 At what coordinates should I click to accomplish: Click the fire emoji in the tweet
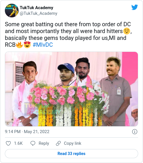[19, 45]
